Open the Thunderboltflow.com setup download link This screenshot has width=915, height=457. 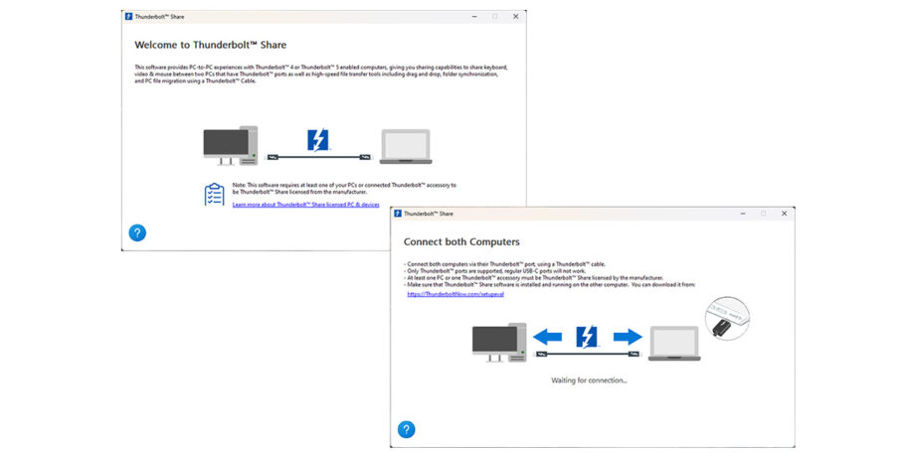click(x=449, y=294)
